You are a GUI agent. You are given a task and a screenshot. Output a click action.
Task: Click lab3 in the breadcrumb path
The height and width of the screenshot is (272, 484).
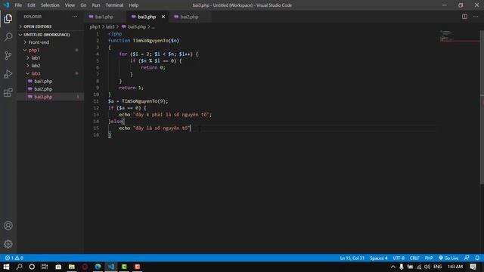110,27
